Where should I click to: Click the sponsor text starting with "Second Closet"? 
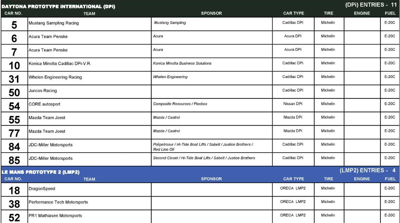204,158
